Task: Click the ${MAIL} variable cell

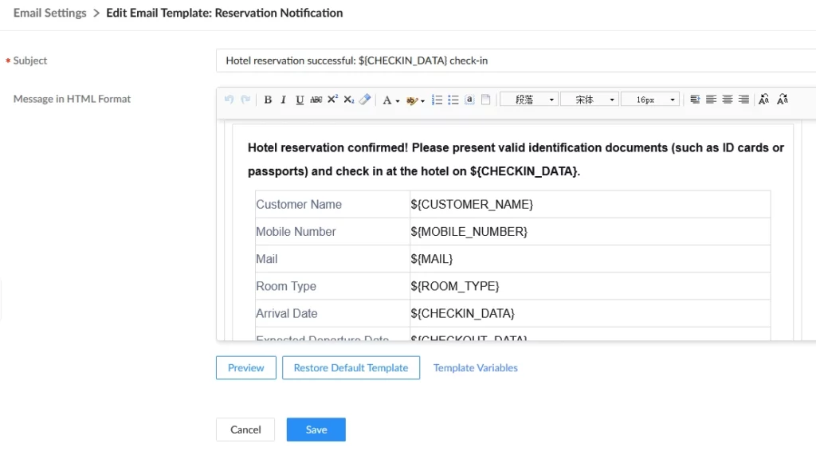Action: pyautogui.click(x=590, y=259)
